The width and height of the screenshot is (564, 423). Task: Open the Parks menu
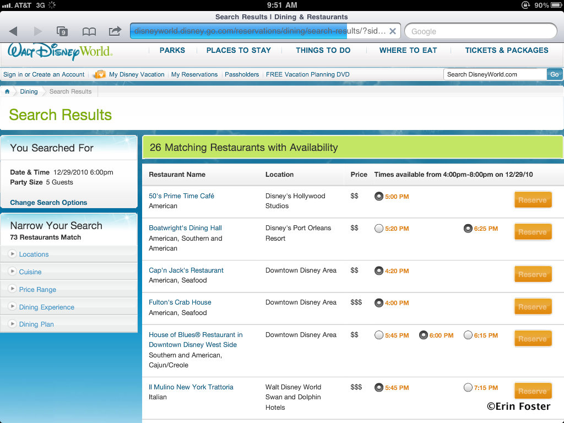click(x=172, y=50)
